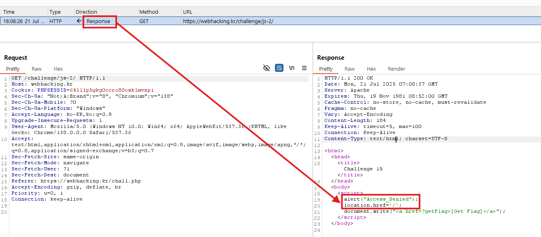Click the alert("Access_Denied") code line
The width and height of the screenshot is (541, 237).
[381, 199]
